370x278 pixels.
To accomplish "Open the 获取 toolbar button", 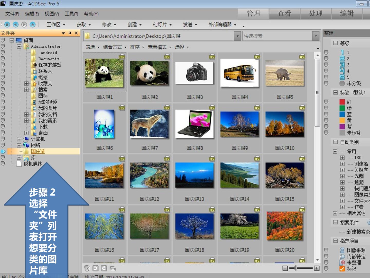I will coord(84,25).
